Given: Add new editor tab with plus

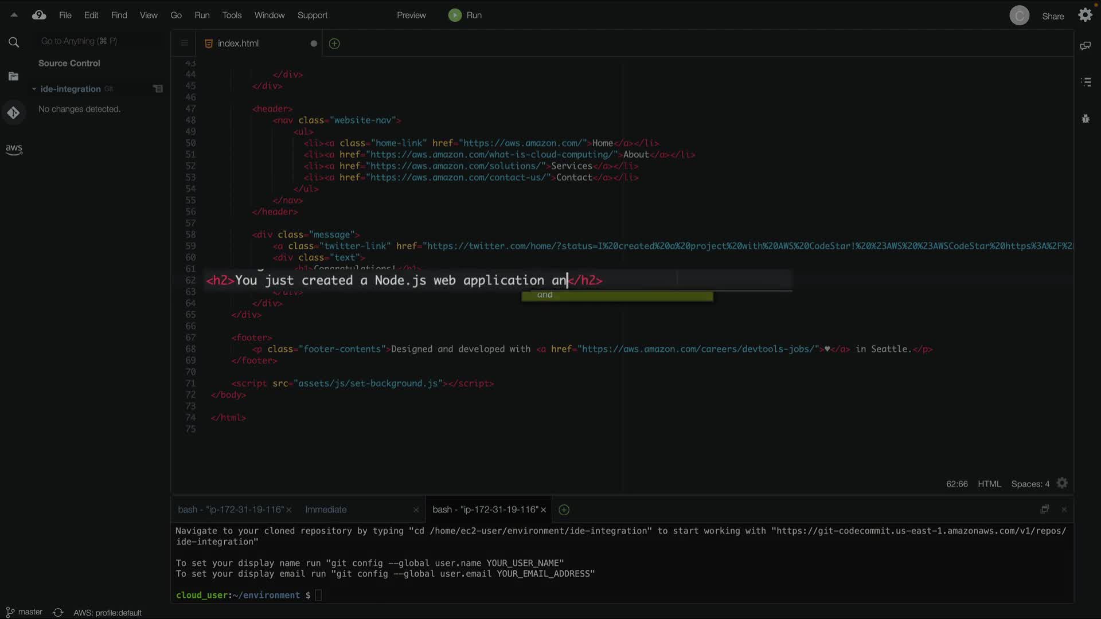Looking at the screenshot, I should [x=334, y=44].
